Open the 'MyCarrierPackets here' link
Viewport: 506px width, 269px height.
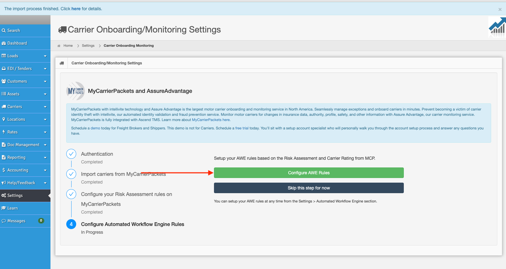pos(211,120)
